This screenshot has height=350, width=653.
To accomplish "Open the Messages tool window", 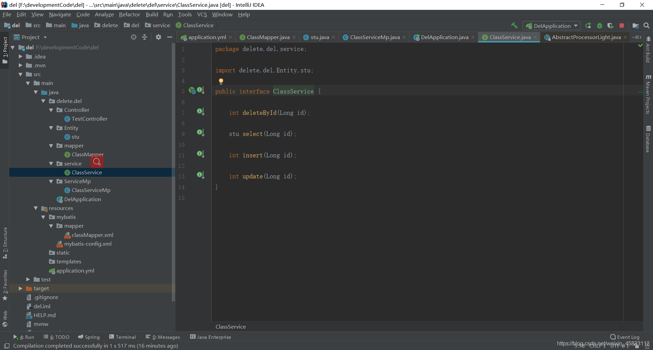I will coord(163,337).
